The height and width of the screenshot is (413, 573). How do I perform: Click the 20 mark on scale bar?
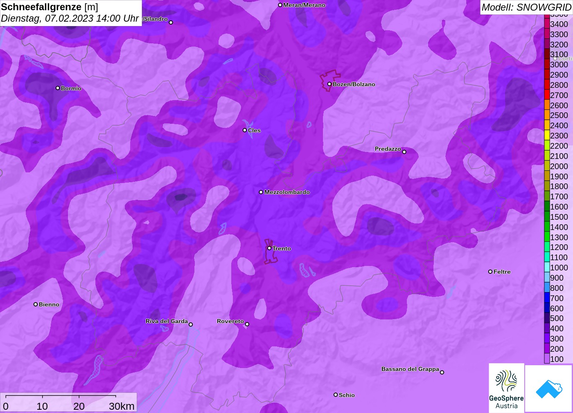coord(79,406)
